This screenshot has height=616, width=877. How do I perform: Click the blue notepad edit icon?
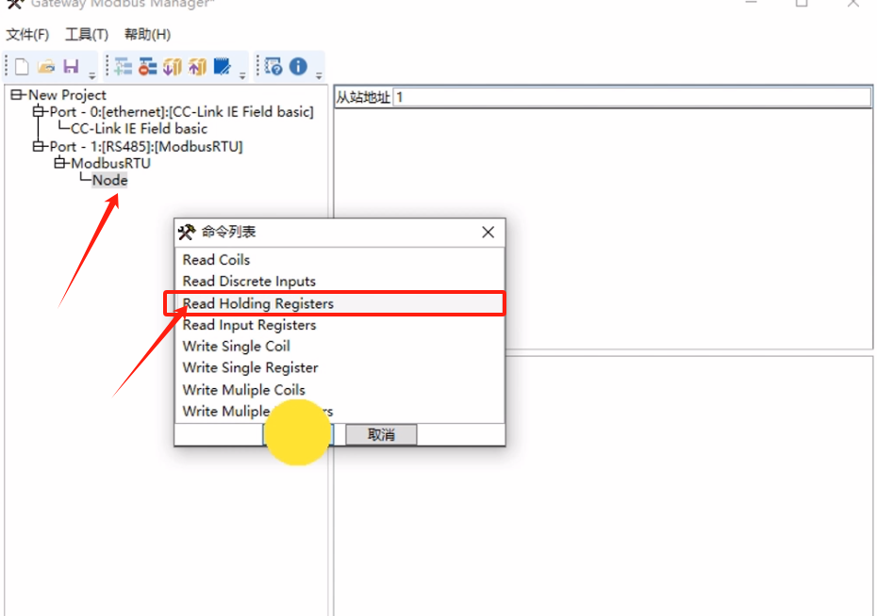pyautogui.click(x=223, y=67)
